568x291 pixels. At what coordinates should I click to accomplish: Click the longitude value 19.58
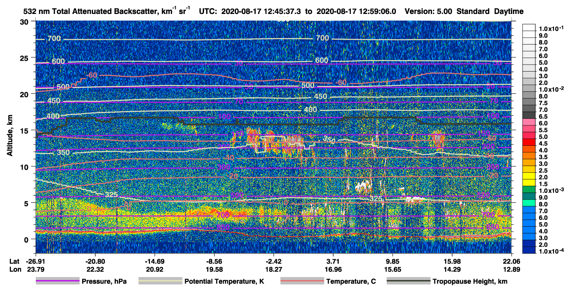(x=214, y=269)
